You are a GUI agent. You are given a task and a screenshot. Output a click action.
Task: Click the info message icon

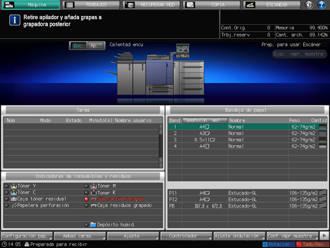coord(15,20)
